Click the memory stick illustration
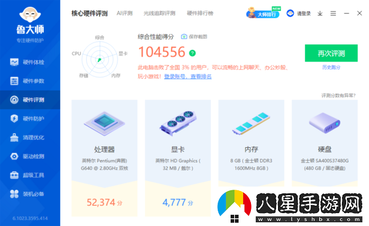This screenshot has height=226, width=369. point(251,123)
